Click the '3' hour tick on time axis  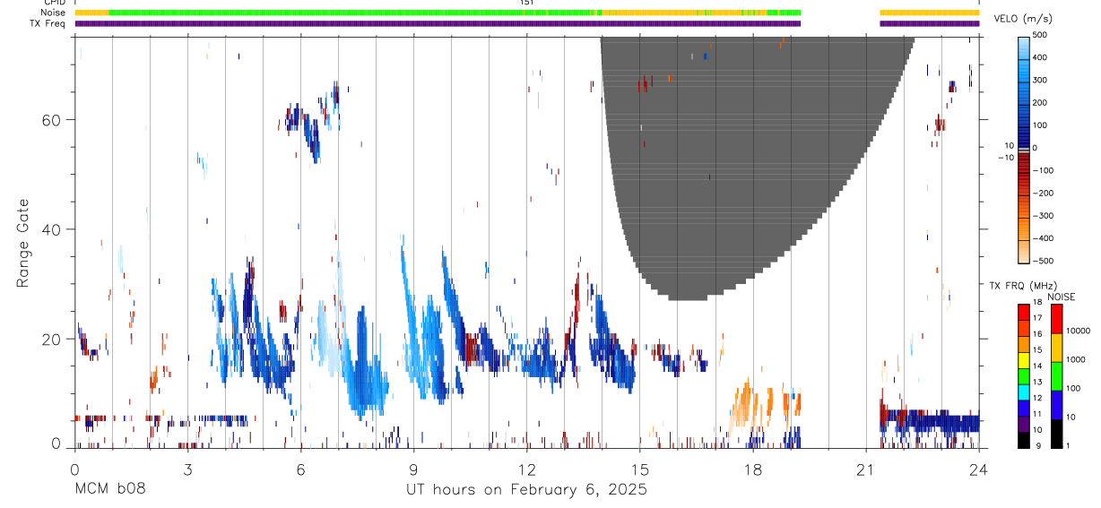(187, 469)
